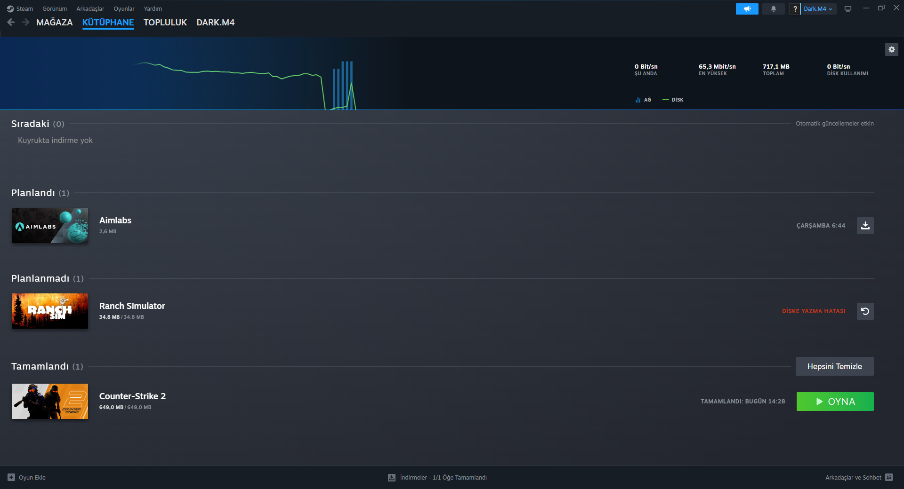
Task: Click the ÇARŞAMBA 6:44 schedule text
Action: pyautogui.click(x=821, y=226)
